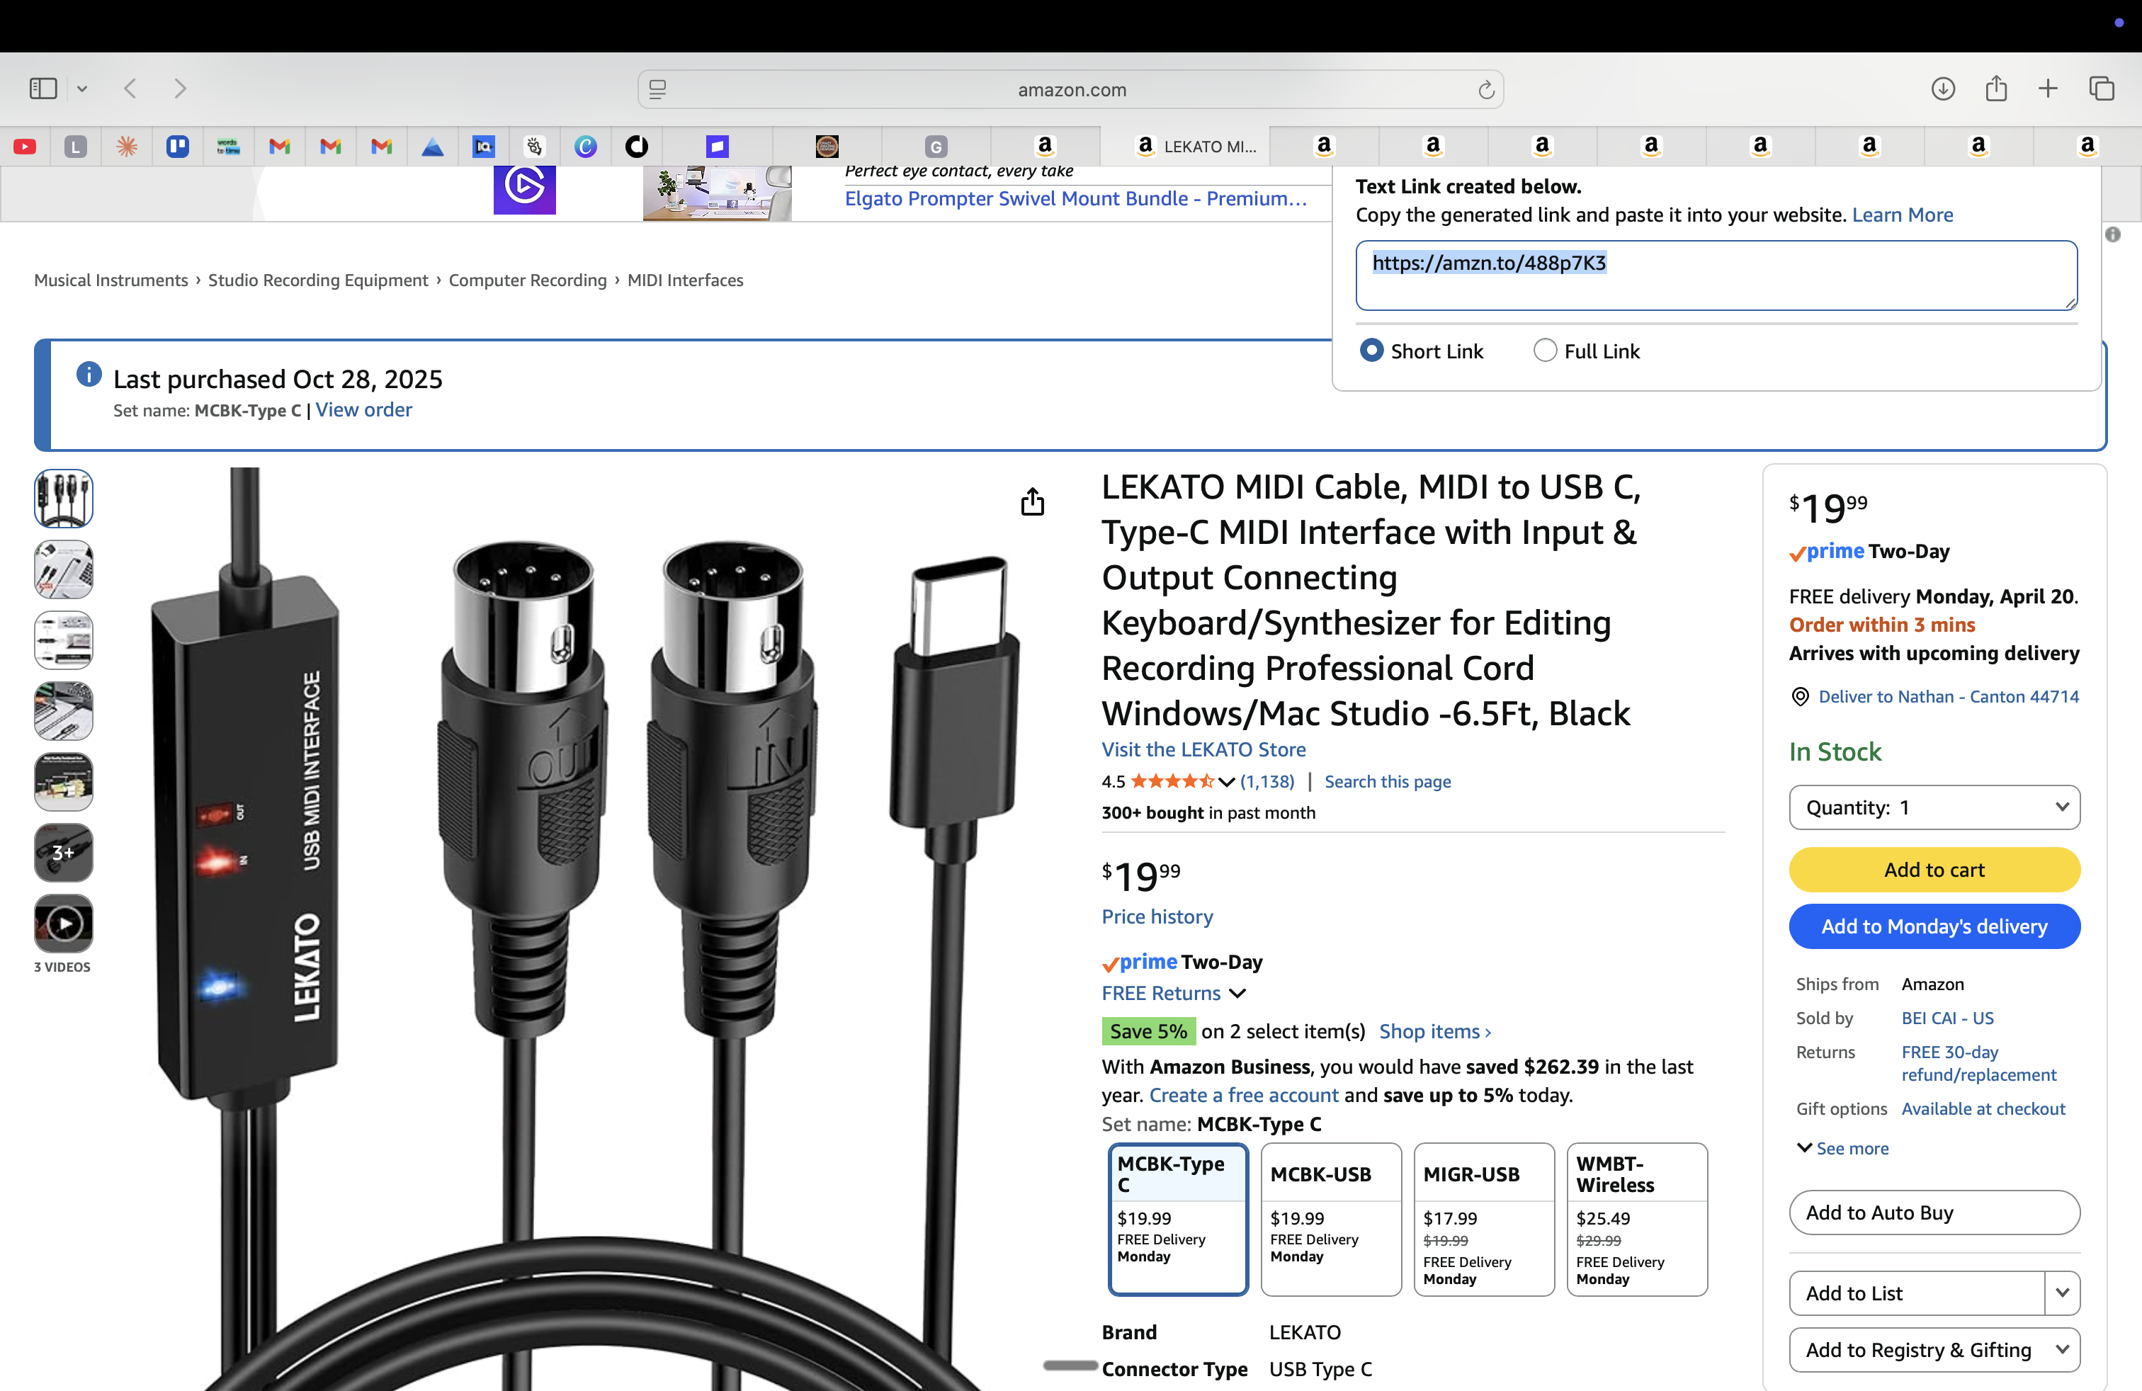Share the product via image share icon
This screenshot has height=1391, width=2142.
click(1033, 502)
